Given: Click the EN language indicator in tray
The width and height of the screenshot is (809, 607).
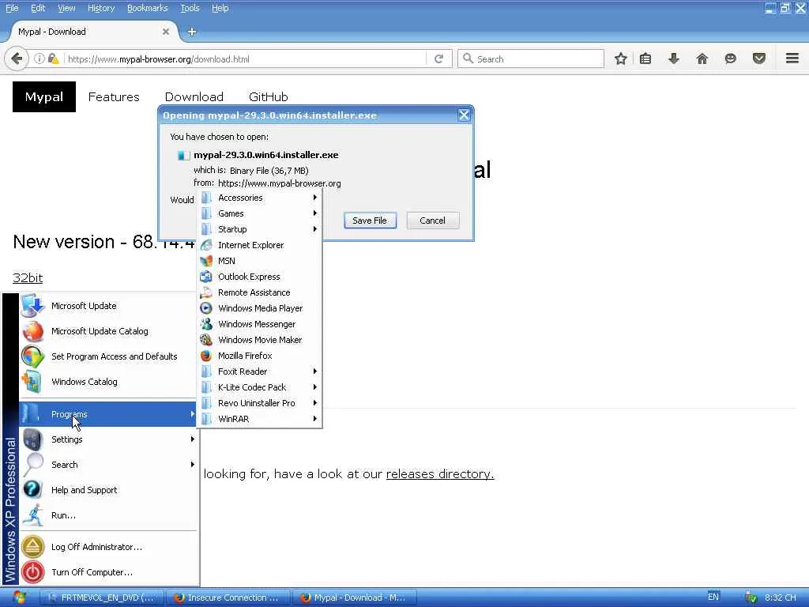Looking at the screenshot, I should [x=713, y=597].
